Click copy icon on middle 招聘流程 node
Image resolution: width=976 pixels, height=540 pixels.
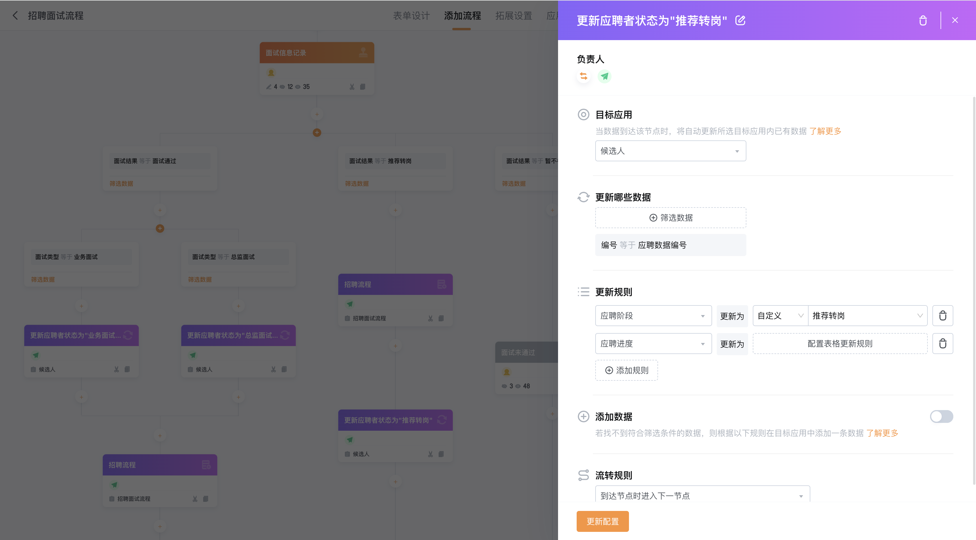click(x=441, y=318)
